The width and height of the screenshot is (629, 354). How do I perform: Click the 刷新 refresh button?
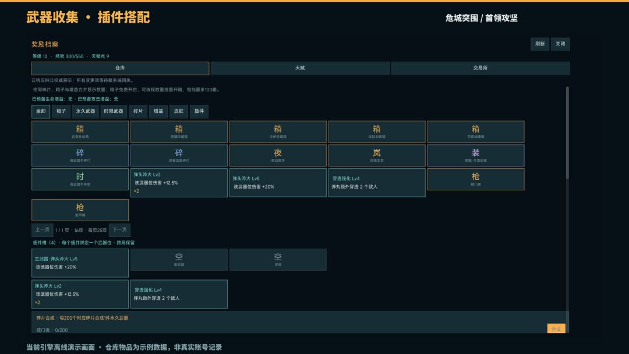point(540,44)
